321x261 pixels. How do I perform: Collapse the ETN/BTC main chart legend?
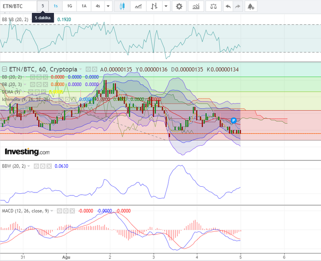[x=4, y=69]
